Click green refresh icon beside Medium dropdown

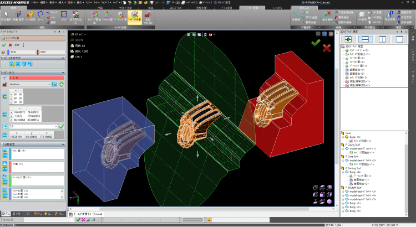point(62,84)
